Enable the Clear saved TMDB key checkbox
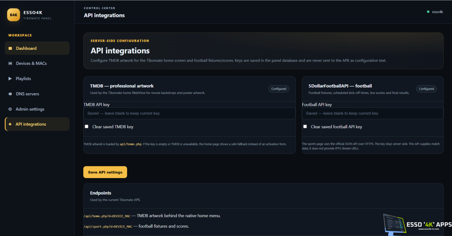The width and height of the screenshot is (452, 236). 87,126
